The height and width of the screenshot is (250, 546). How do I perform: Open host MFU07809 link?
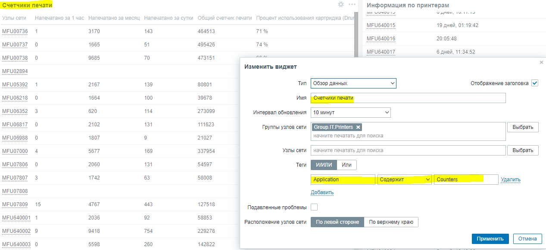point(15,204)
